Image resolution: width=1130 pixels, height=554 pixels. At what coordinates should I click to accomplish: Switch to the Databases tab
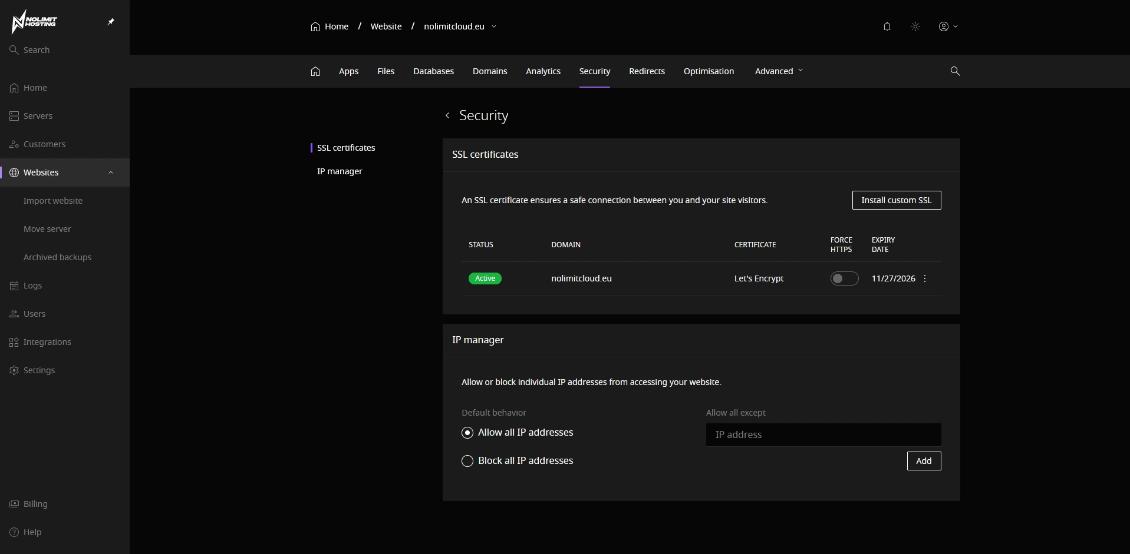click(x=433, y=71)
